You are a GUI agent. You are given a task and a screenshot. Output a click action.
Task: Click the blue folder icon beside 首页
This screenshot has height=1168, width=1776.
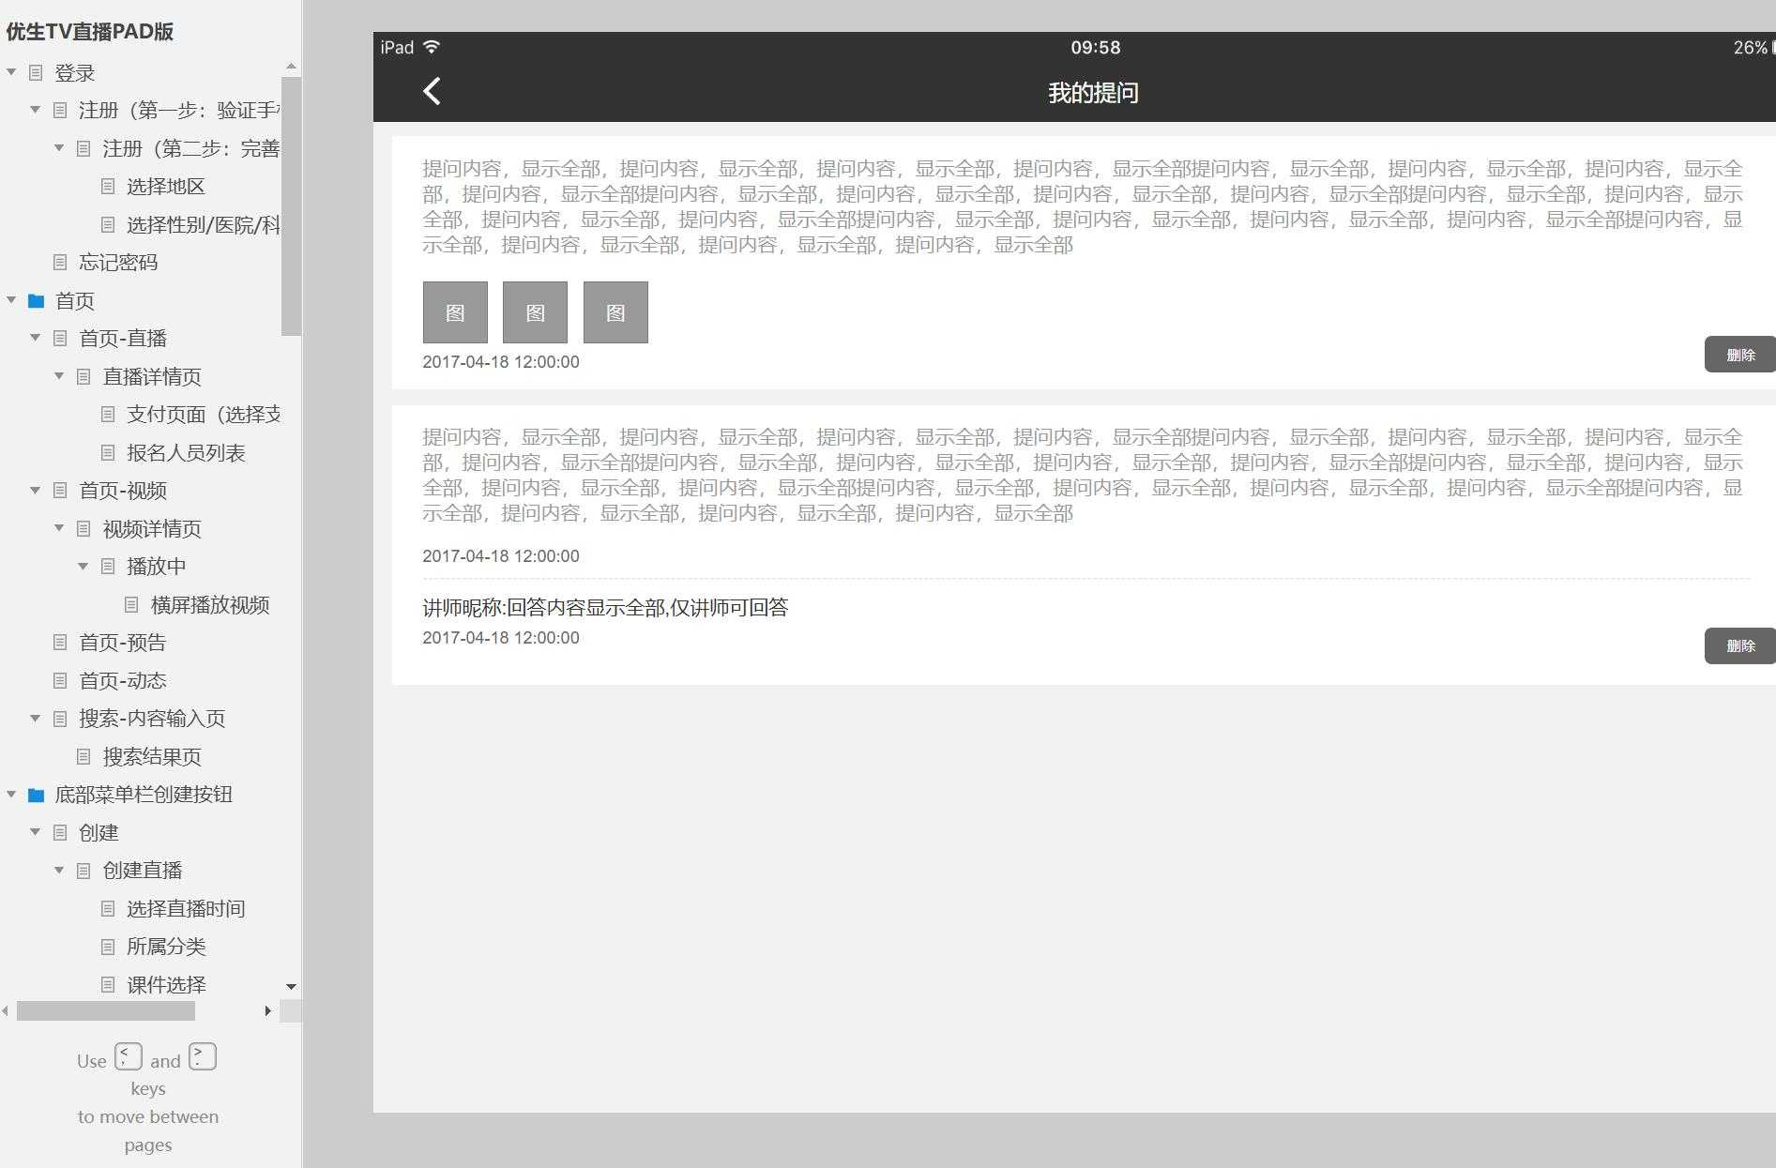tap(37, 300)
